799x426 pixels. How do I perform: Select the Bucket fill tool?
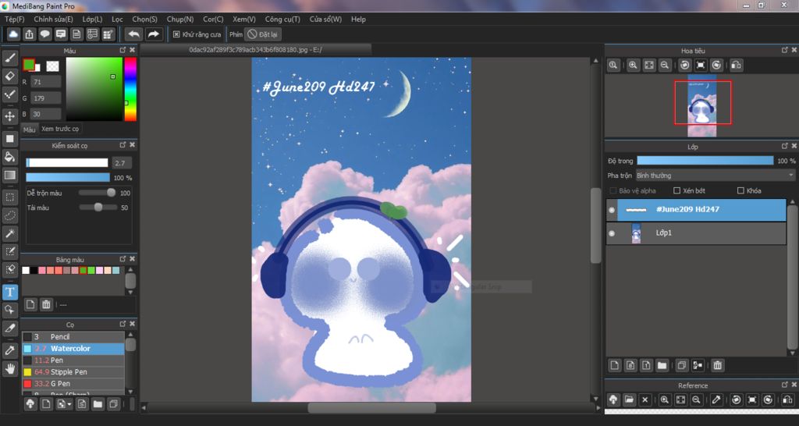pyautogui.click(x=9, y=157)
